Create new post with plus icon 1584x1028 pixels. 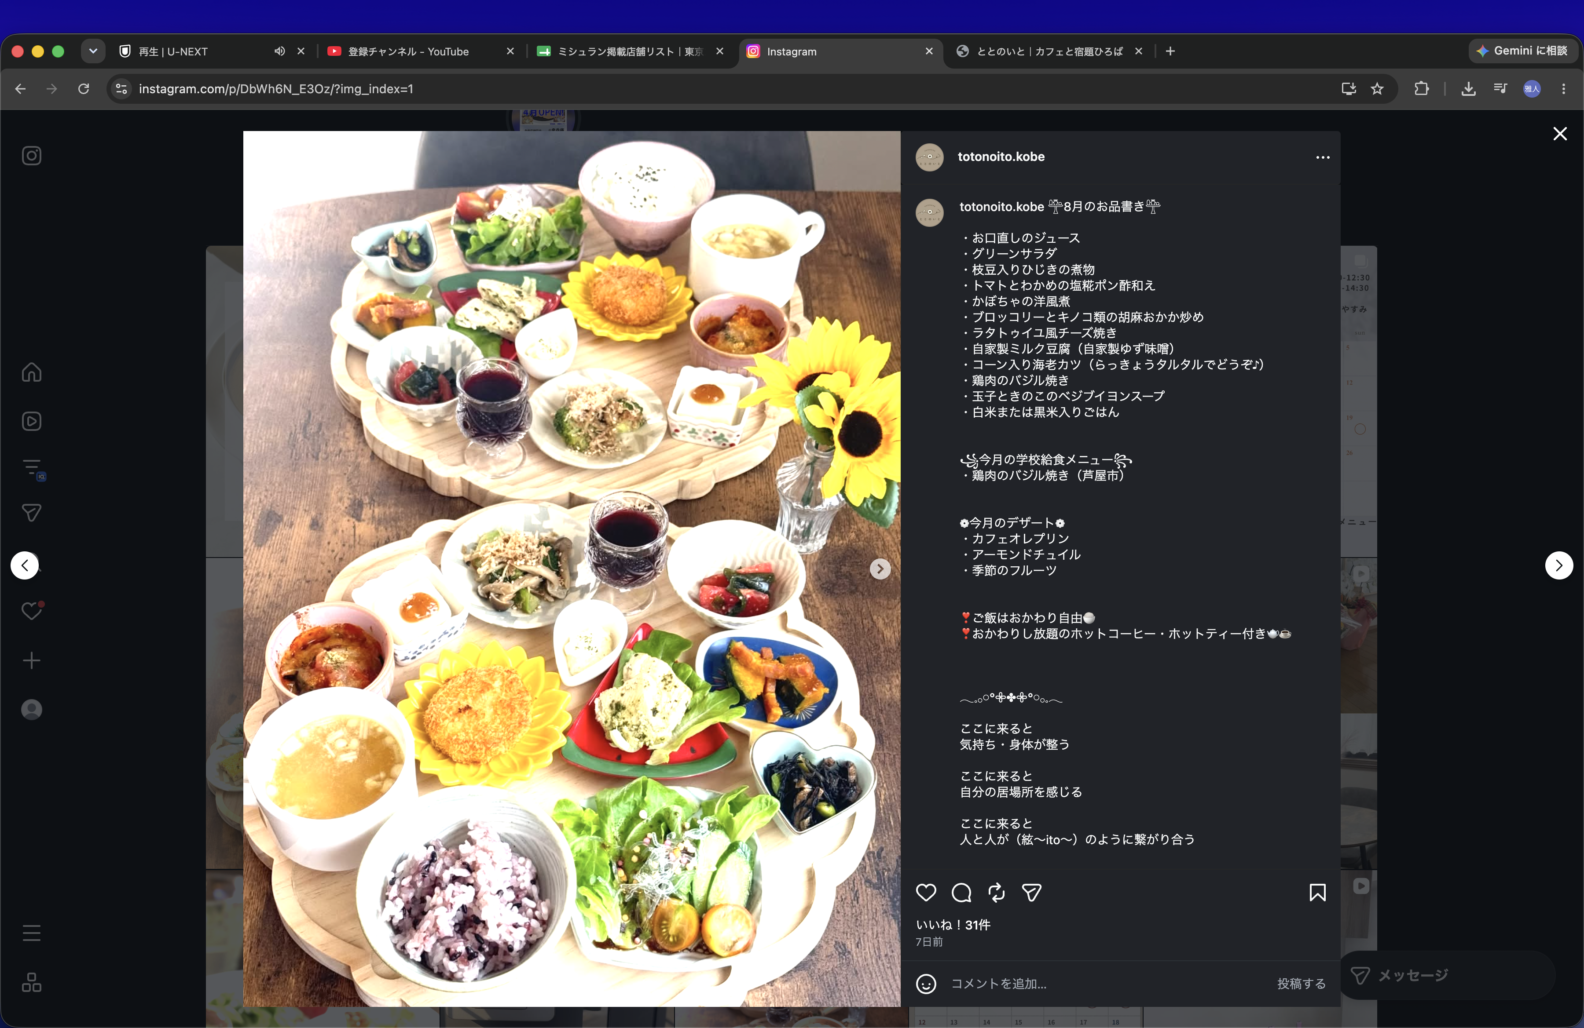pyautogui.click(x=31, y=660)
